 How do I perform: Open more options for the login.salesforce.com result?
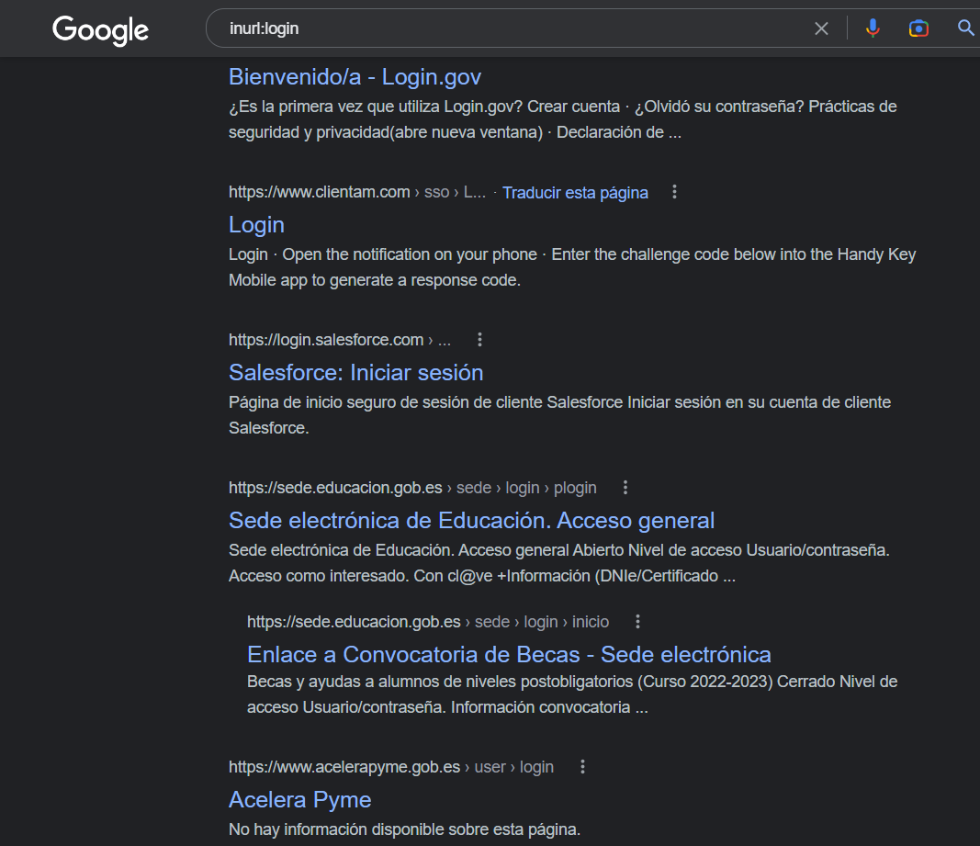tap(479, 340)
